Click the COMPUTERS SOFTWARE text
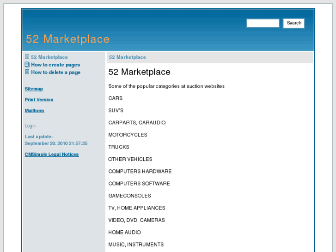Screen dimensions: 336x252 [x=139, y=184]
